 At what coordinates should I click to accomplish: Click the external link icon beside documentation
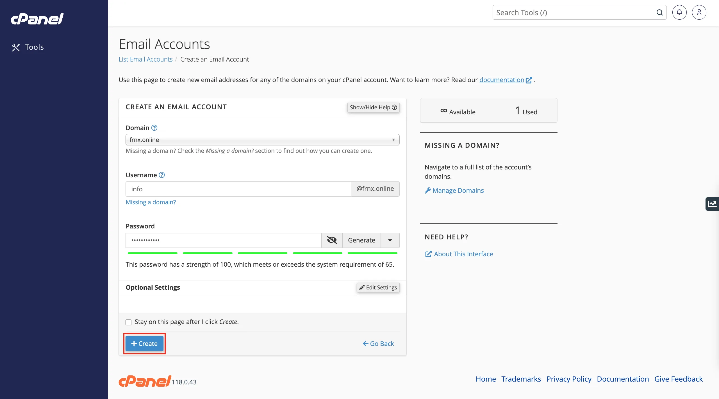(x=529, y=80)
